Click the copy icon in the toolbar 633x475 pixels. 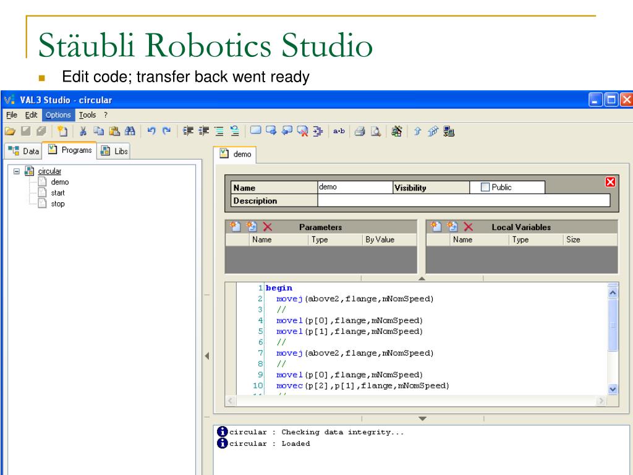pos(99,131)
